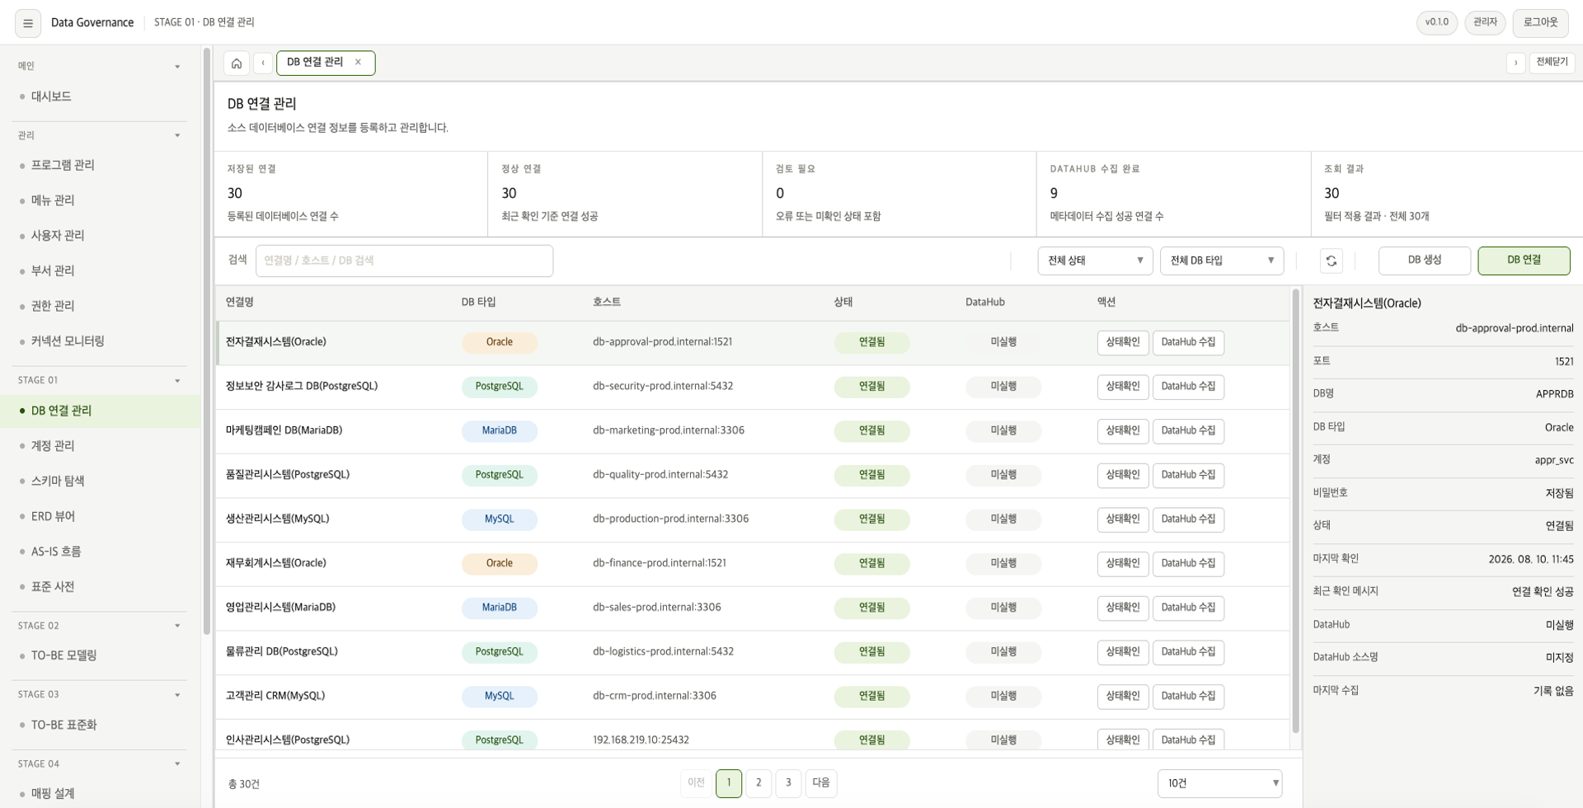The width and height of the screenshot is (1583, 808).
Task: Open 표준 사전 menu item
Action: point(101,587)
